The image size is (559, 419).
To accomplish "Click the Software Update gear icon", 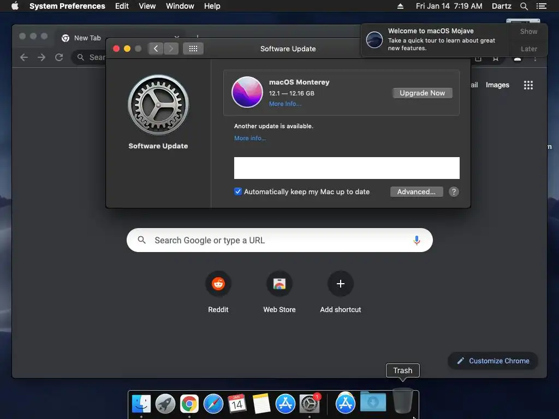I will [x=158, y=105].
